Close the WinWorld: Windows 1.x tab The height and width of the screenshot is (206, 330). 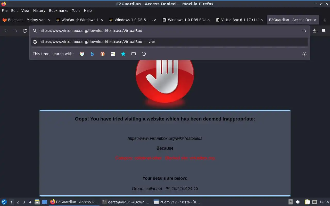[102, 20]
